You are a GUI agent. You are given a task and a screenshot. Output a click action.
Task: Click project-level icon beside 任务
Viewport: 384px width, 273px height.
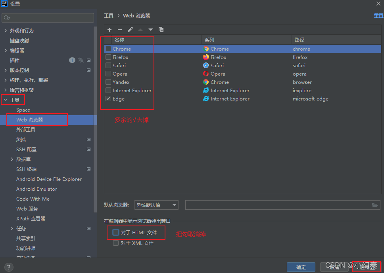pyautogui.click(x=88, y=228)
